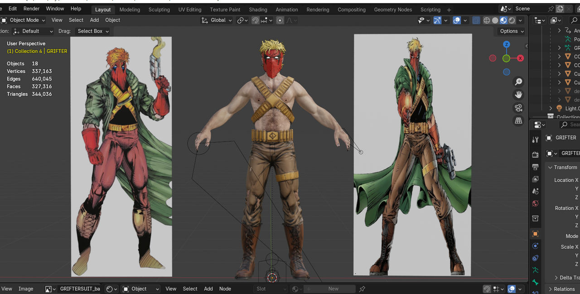This screenshot has width=580, height=294.
Task: Open the Object Data armature properties tab
Action: tap(535, 270)
